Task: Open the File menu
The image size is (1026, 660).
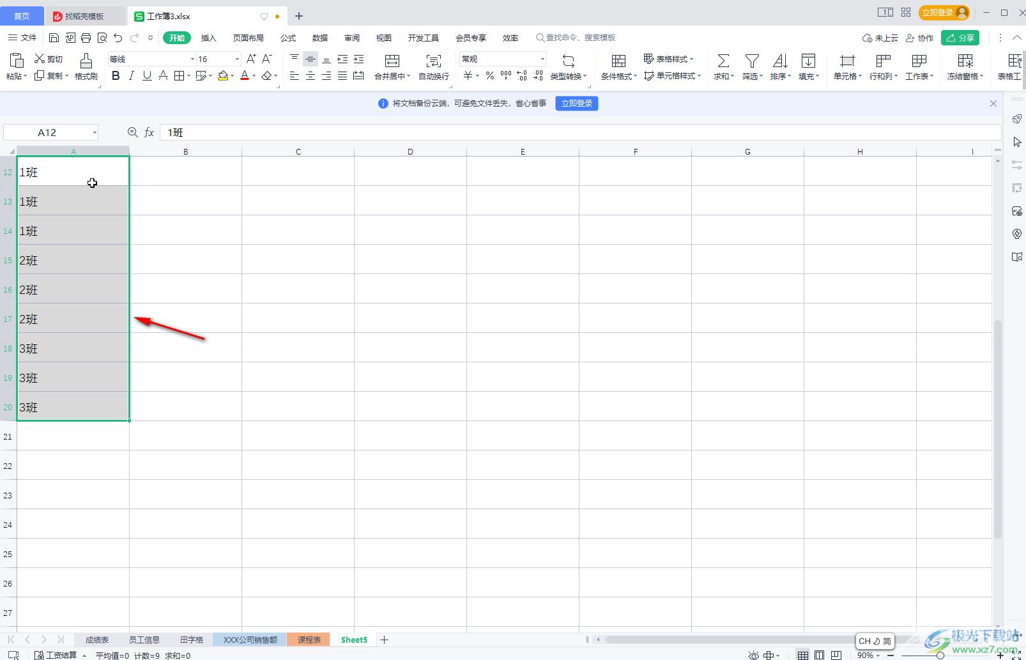Action: [23, 38]
